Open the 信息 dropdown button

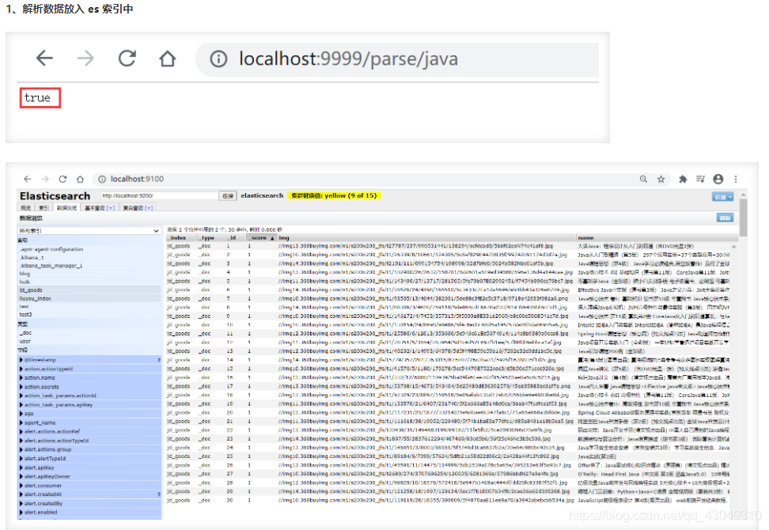[723, 197]
